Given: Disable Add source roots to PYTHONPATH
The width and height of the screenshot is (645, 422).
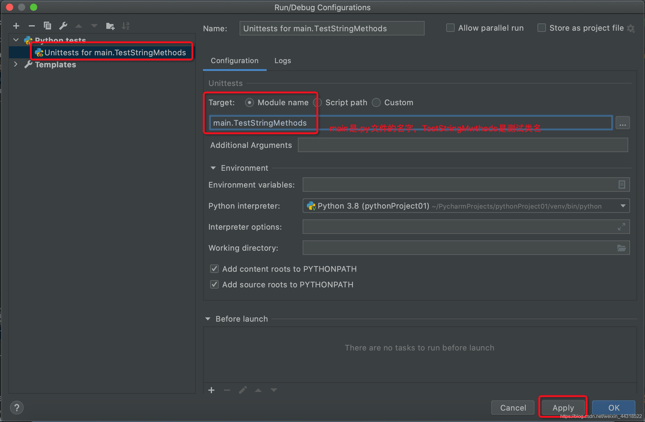Looking at the screenshot, I should click(214, 284).
